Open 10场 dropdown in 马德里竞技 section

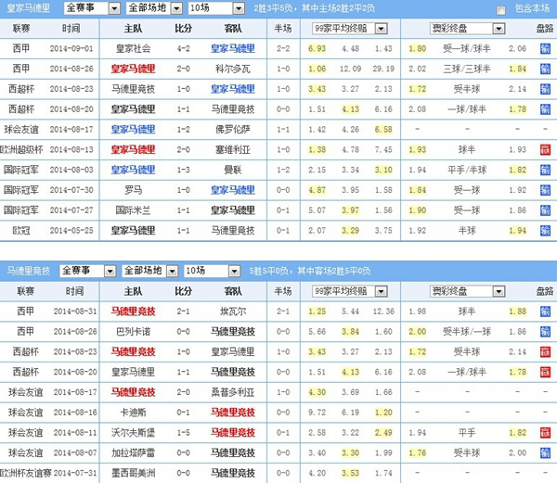pos(212,271)
